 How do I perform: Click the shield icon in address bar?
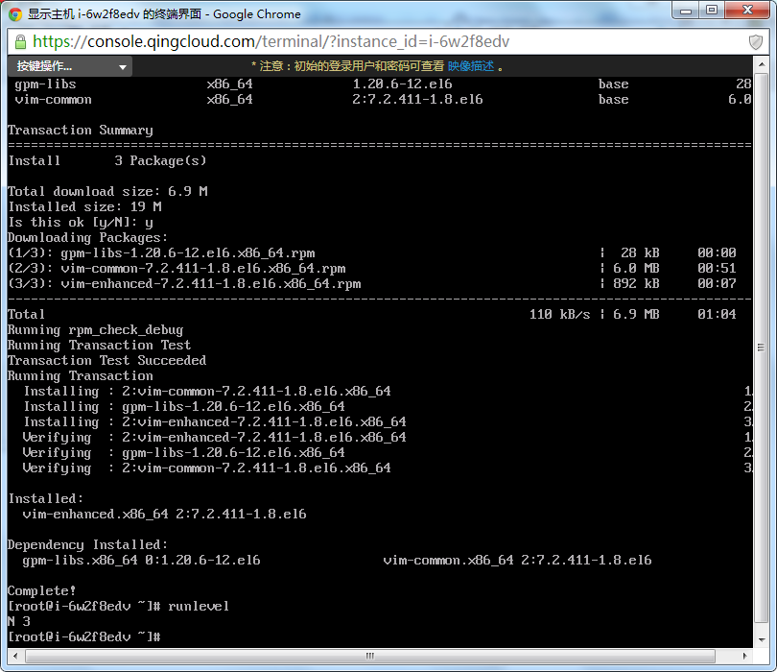(x=755, y=42)
